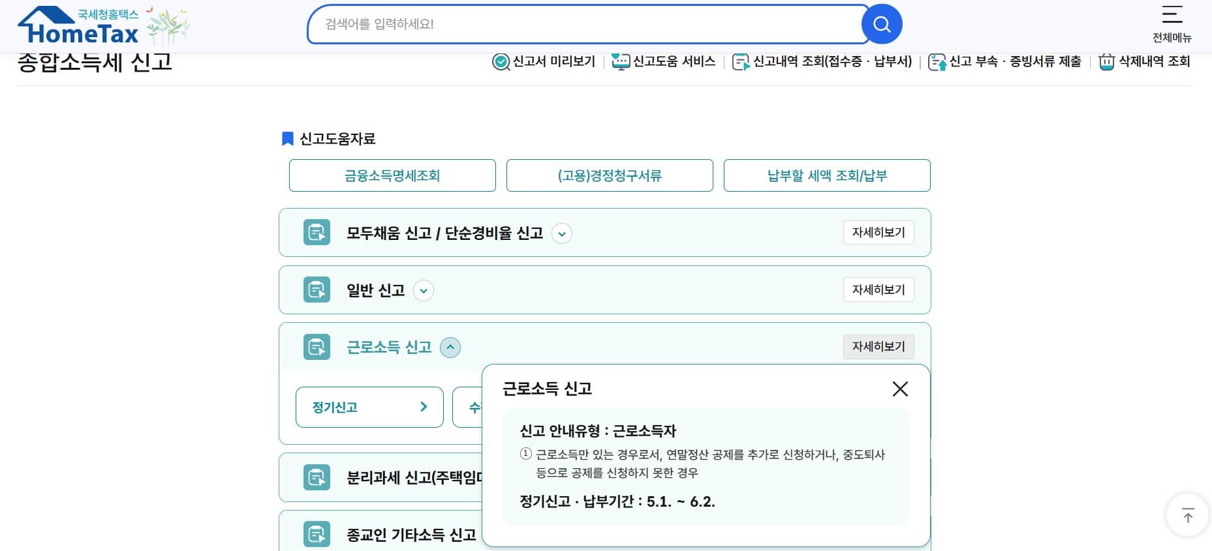Click the 신고 안내유형 : 근로소득자 text
The image size is (1212, 551).
598,430
